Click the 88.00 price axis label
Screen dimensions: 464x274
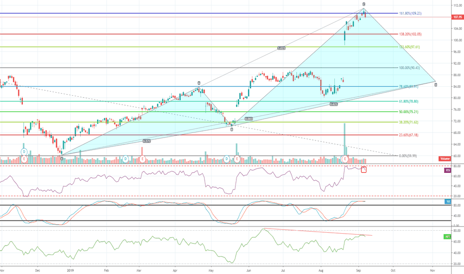(x=458, y=75)
